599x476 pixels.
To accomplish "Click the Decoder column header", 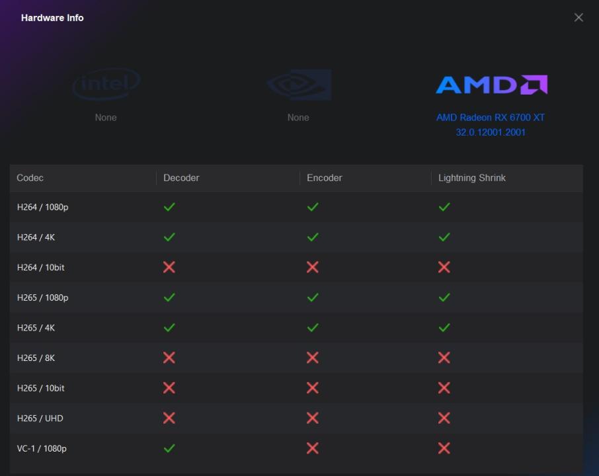I will pyautogui.click(x=181, y=178).
